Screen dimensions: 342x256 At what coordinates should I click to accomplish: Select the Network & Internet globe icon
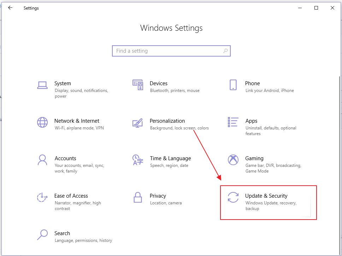42,122
